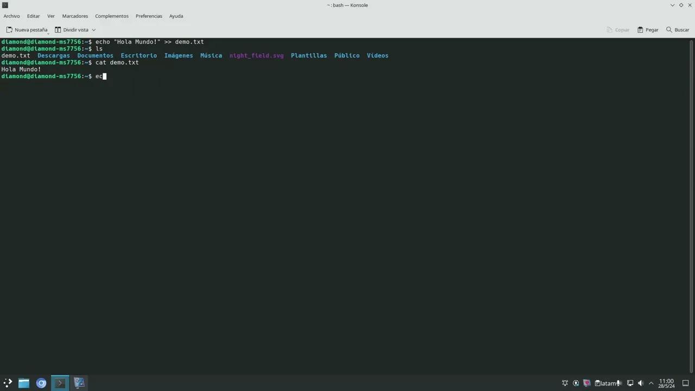Open the Marcadores menu

pos(75,16)
